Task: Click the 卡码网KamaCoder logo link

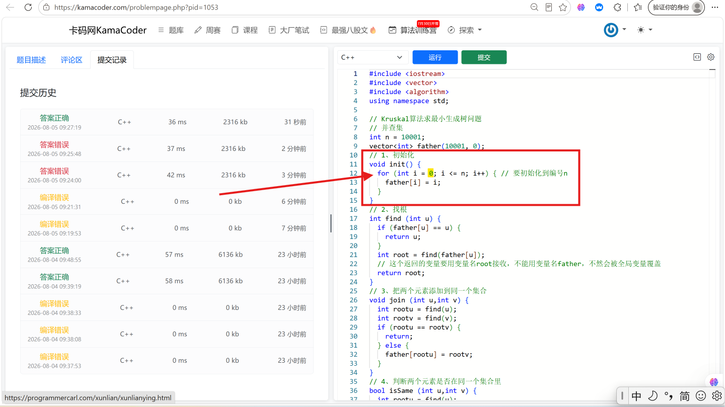Action: coord(108,30)
